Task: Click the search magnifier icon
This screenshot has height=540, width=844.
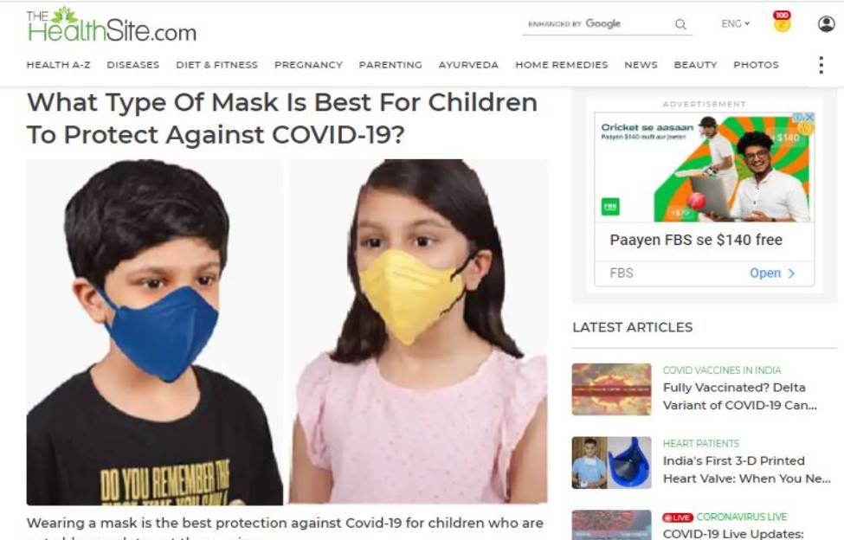Action: [x=680, y=24]
